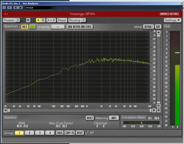Expand the Routing dropdown
This screenshot has width=184, height=144.
[x=77, y=20]
